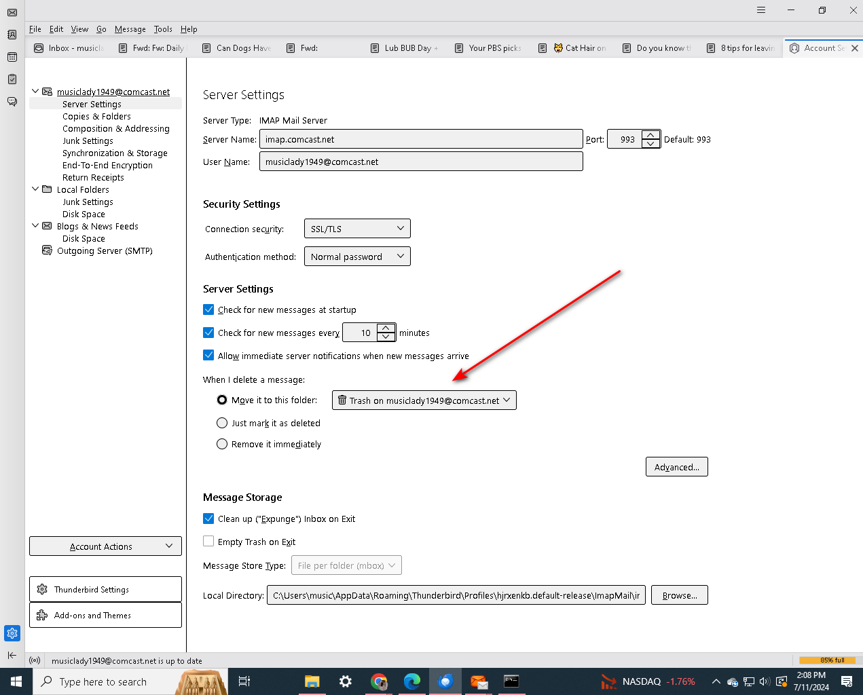Click the Browse... button
The width and height of the screenshot is (863, 695).
point(680,595)
